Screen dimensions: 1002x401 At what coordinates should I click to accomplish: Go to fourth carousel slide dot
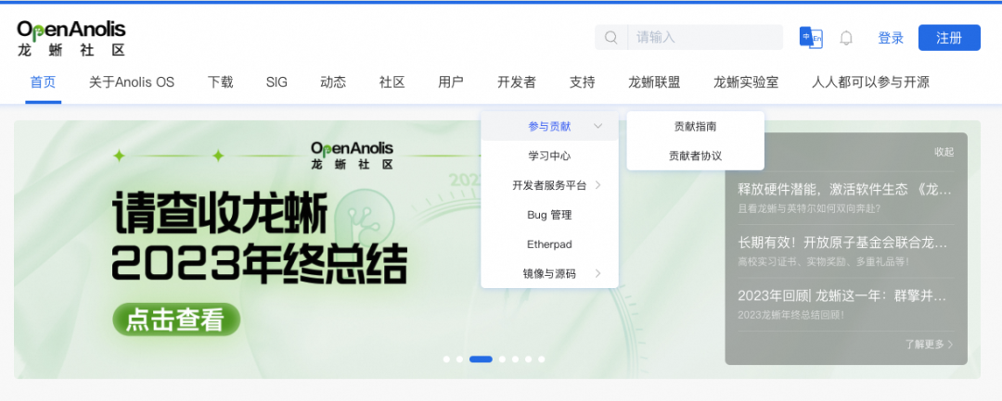click(x=502, y=359)
